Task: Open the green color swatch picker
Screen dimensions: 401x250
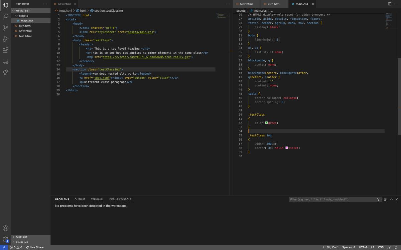Action: point(266,123)
